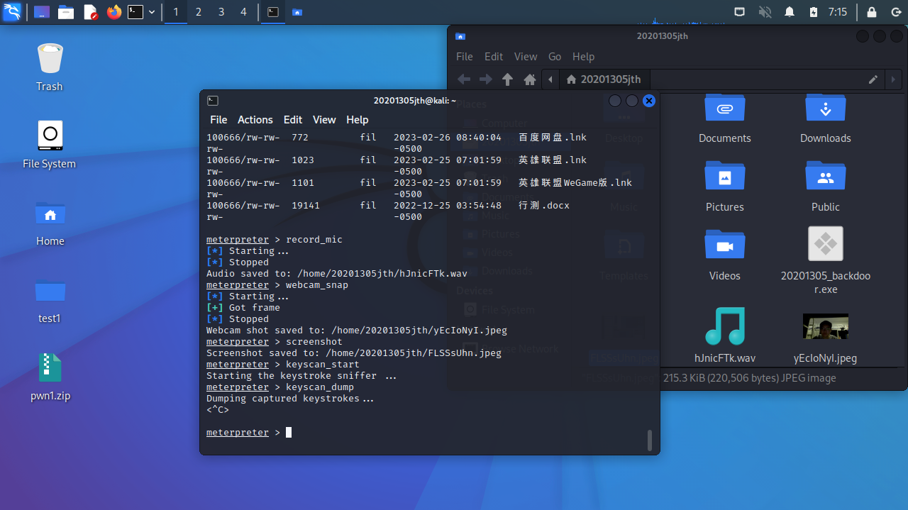Viewport: 908px width, 510px height.
Task: Select the Home desktop folder
Action: pos(50,222)
